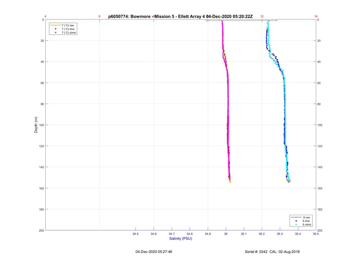Click salinity tick label '35.4'

[x=298, y=234]
